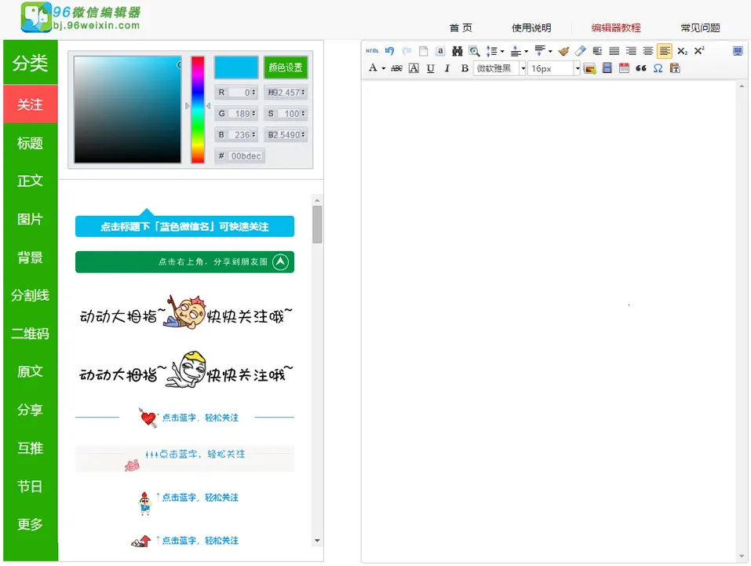Expand the line spacing dropdown arrow
This screenshot has width=751, height=566.
501,51
